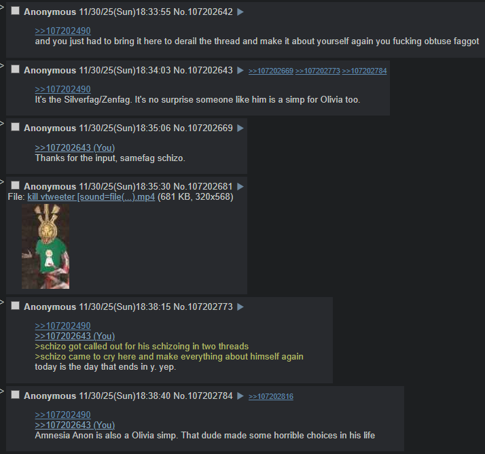Follow backlink >>107202669 in post header
485x454 pixels.
click(x=270, y=71)
